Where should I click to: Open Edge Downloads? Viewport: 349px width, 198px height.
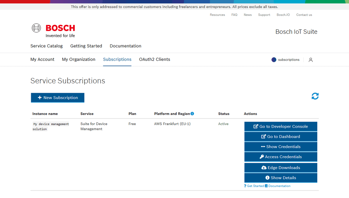click(x=281, y=168)
